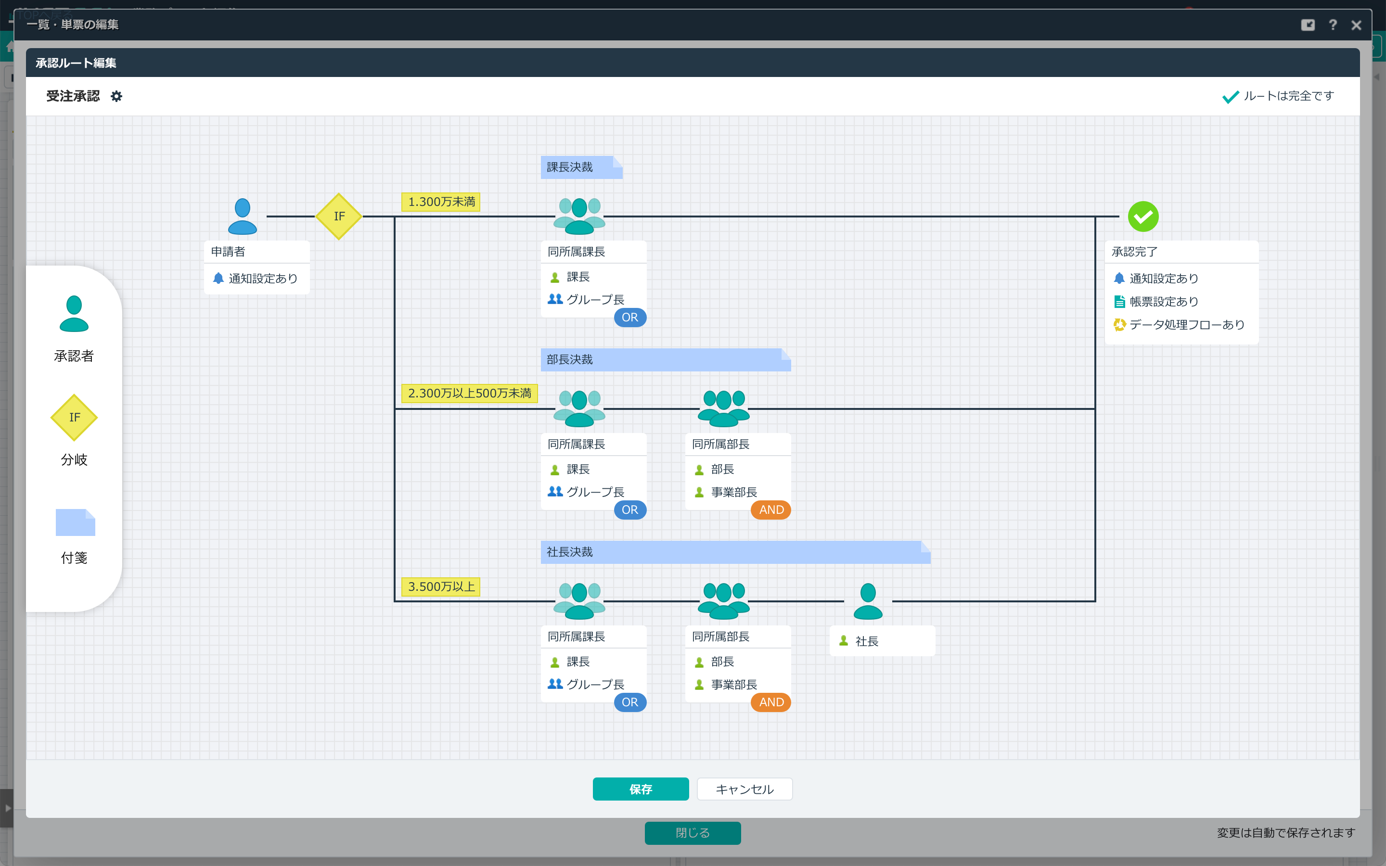Click the help question mark icon

pyautogui.click(x=1333, y=25)
